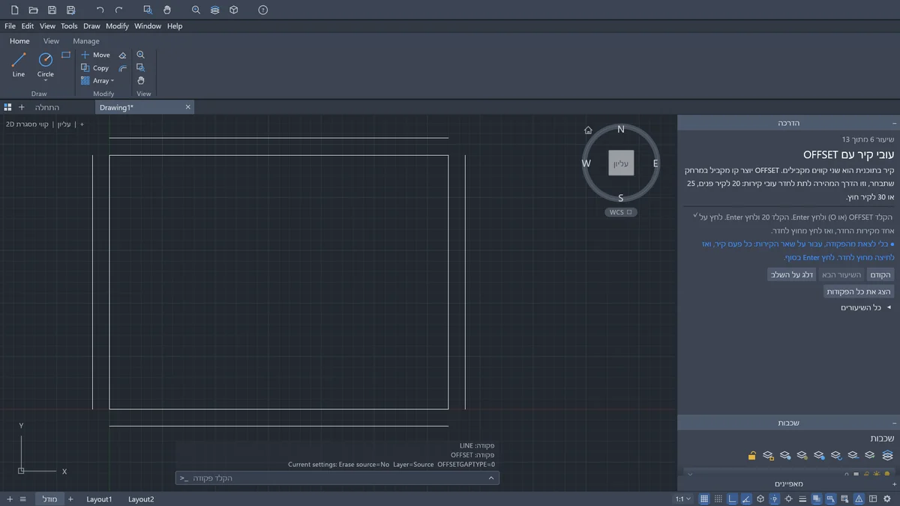Switch to the Manage ribbon tab
The image size is (900, 506).
(x=86, y=41)
